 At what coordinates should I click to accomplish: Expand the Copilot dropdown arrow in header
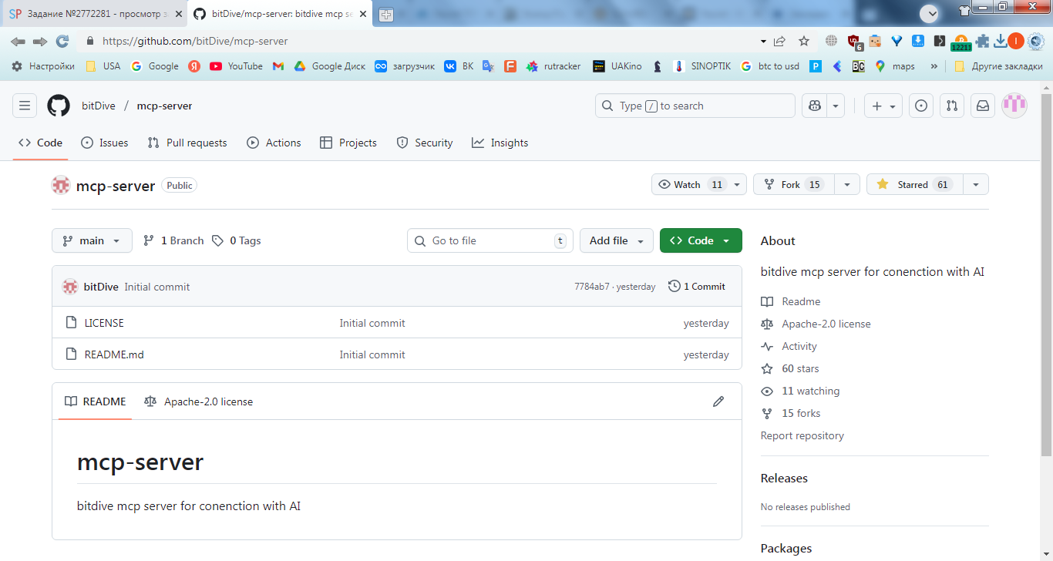[x=836, y=106]
